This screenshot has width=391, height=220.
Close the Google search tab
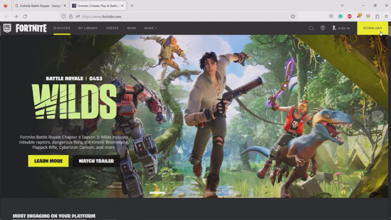(x=65, y=6)
